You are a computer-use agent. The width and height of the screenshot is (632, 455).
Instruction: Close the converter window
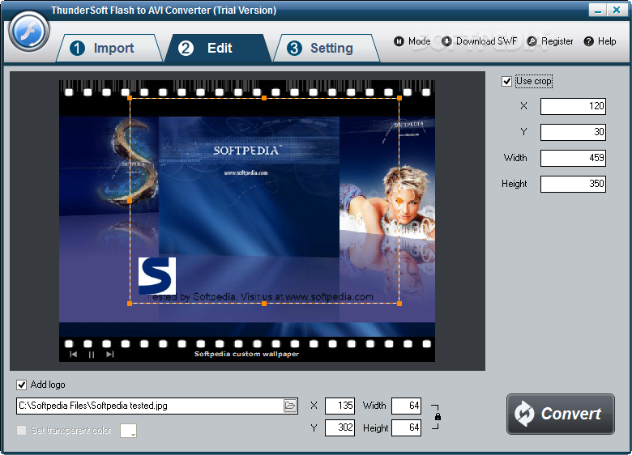[617, 10]
